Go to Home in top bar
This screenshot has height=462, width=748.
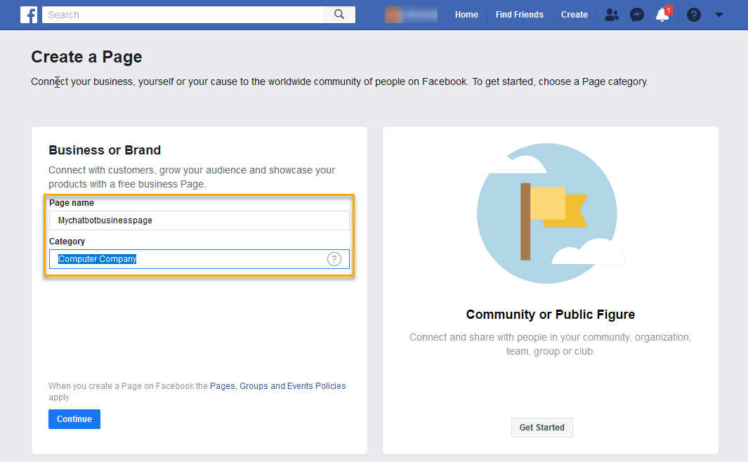tap(466, 15)
